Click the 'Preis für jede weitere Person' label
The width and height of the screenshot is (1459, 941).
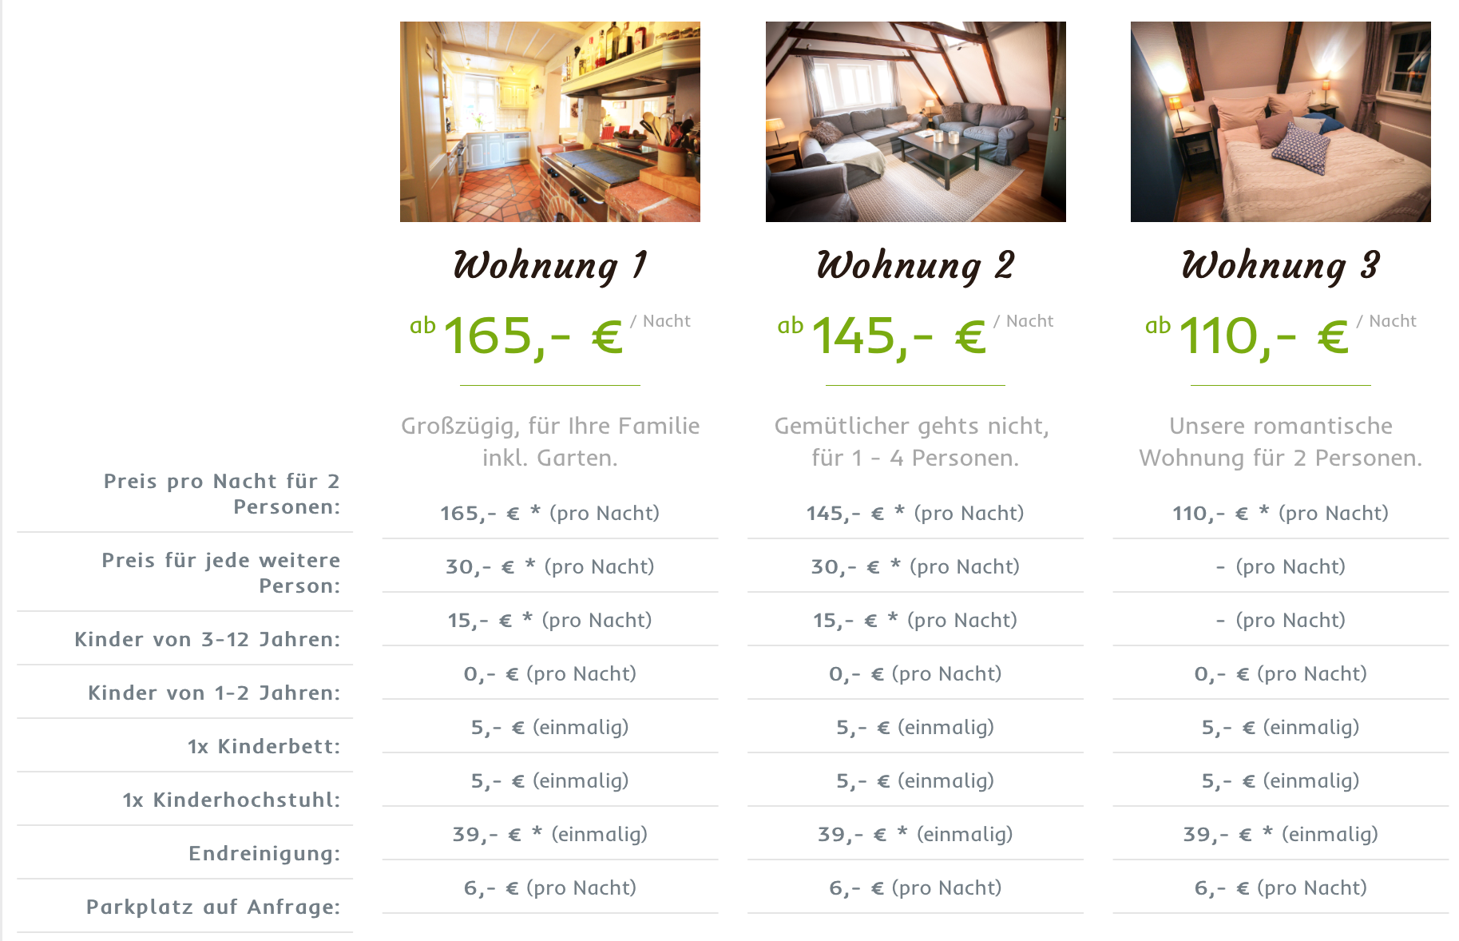point(221,573)
